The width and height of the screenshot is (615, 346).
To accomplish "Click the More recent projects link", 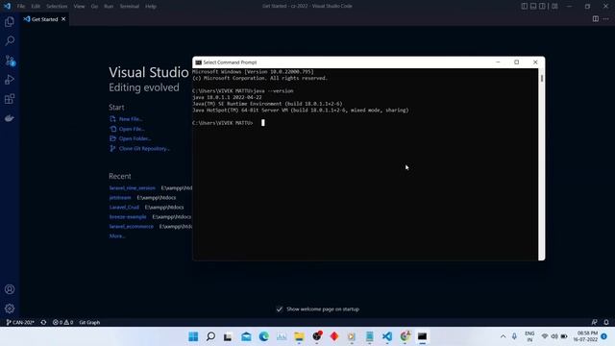I will (x=117, y=236).
